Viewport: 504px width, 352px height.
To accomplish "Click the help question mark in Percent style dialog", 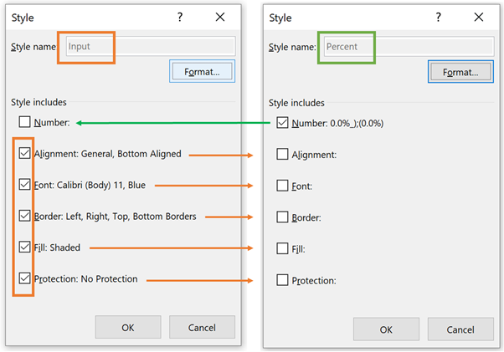I will click(x=439, y=17).
